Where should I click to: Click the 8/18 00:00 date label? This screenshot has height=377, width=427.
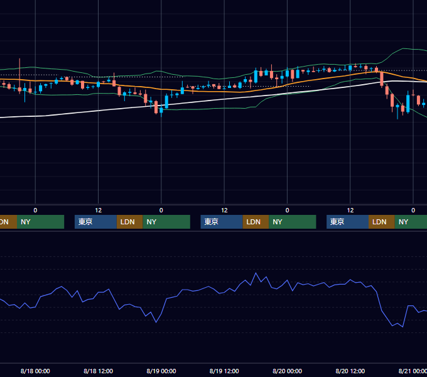point(35,371)
